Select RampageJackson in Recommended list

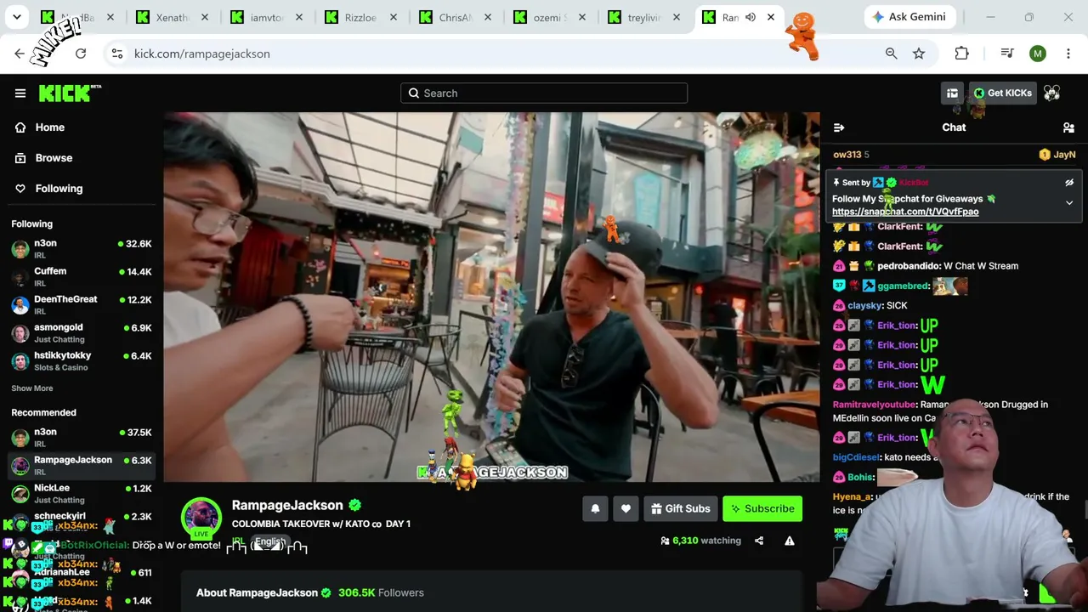pos(82,466)
